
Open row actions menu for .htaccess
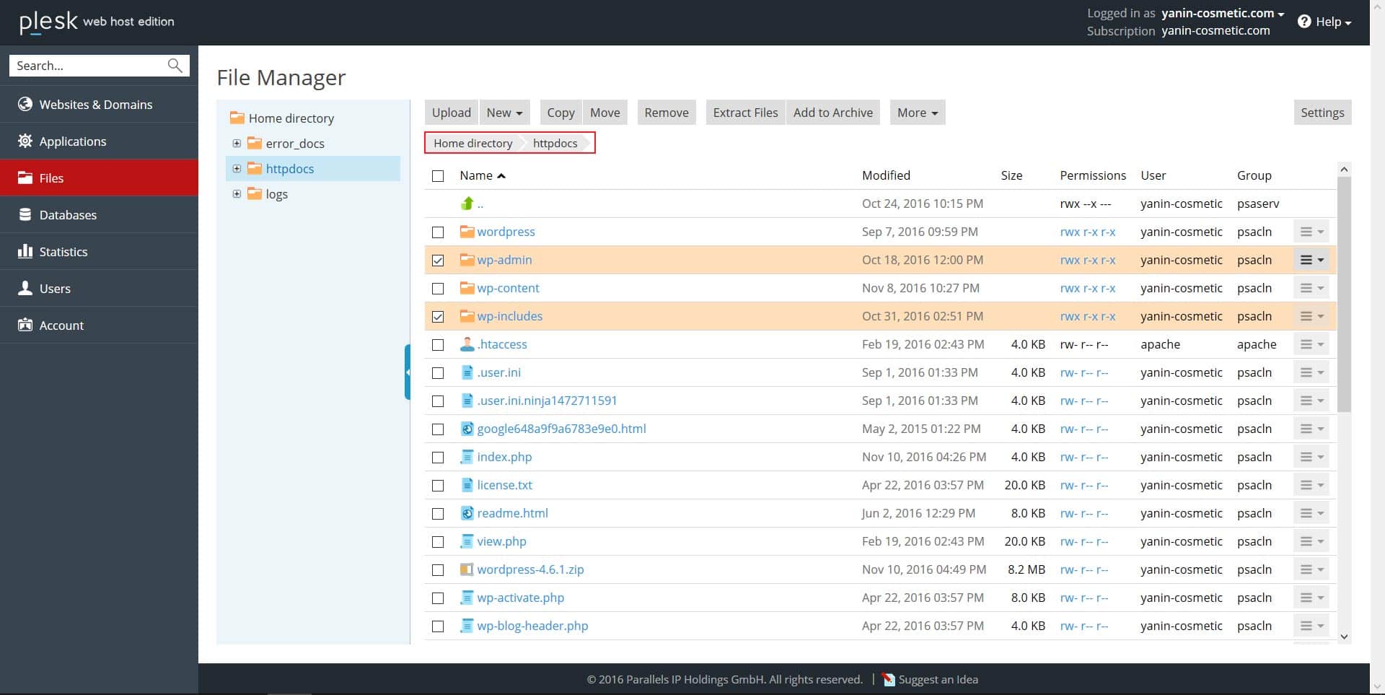1311,344
